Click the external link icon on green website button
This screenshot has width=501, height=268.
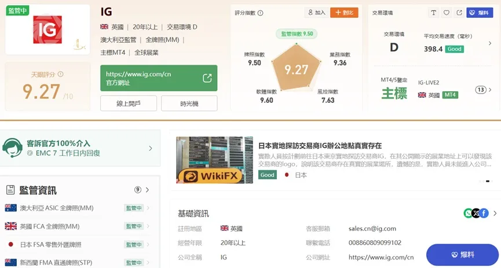(x=207, y=78)
